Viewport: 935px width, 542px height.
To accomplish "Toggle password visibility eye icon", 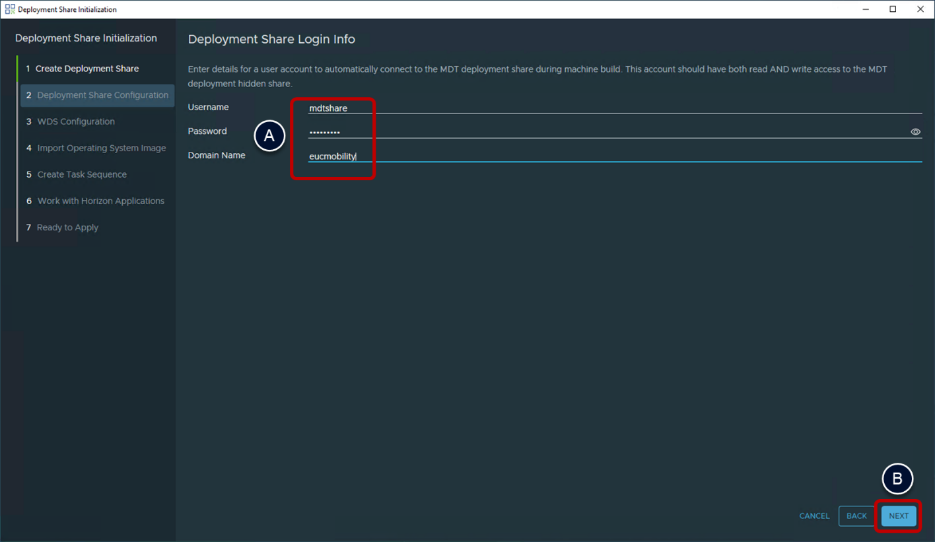I will pyautogui.click(x=915, y=132).
